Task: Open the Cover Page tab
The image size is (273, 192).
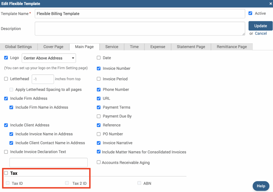Action: [53, 47]
